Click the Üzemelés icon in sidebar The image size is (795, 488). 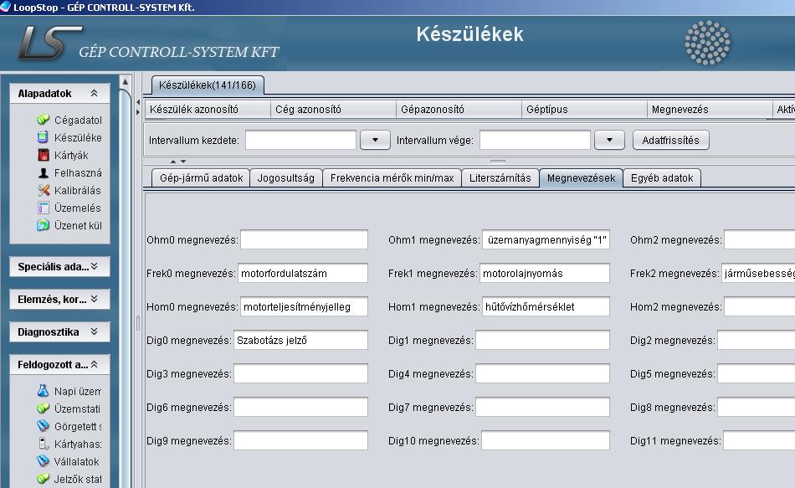click(x=44, y=208)
